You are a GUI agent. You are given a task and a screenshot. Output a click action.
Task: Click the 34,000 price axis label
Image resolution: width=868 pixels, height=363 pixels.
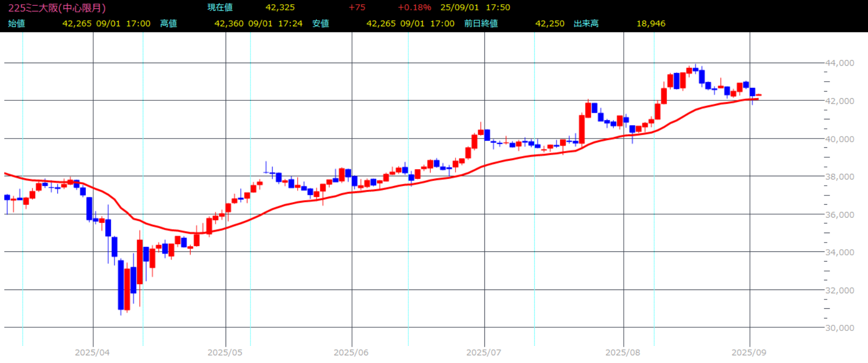840,252
